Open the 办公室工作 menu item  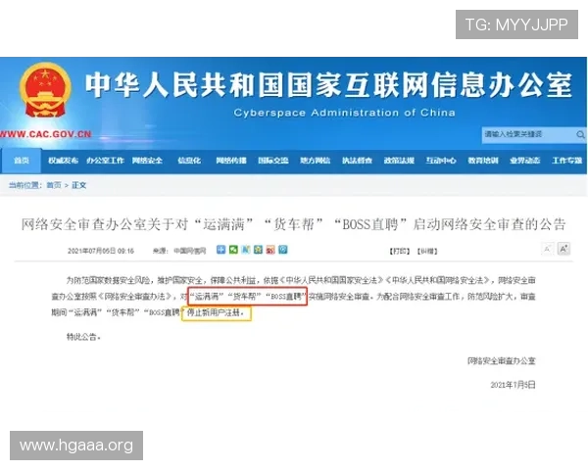(105, 161)
